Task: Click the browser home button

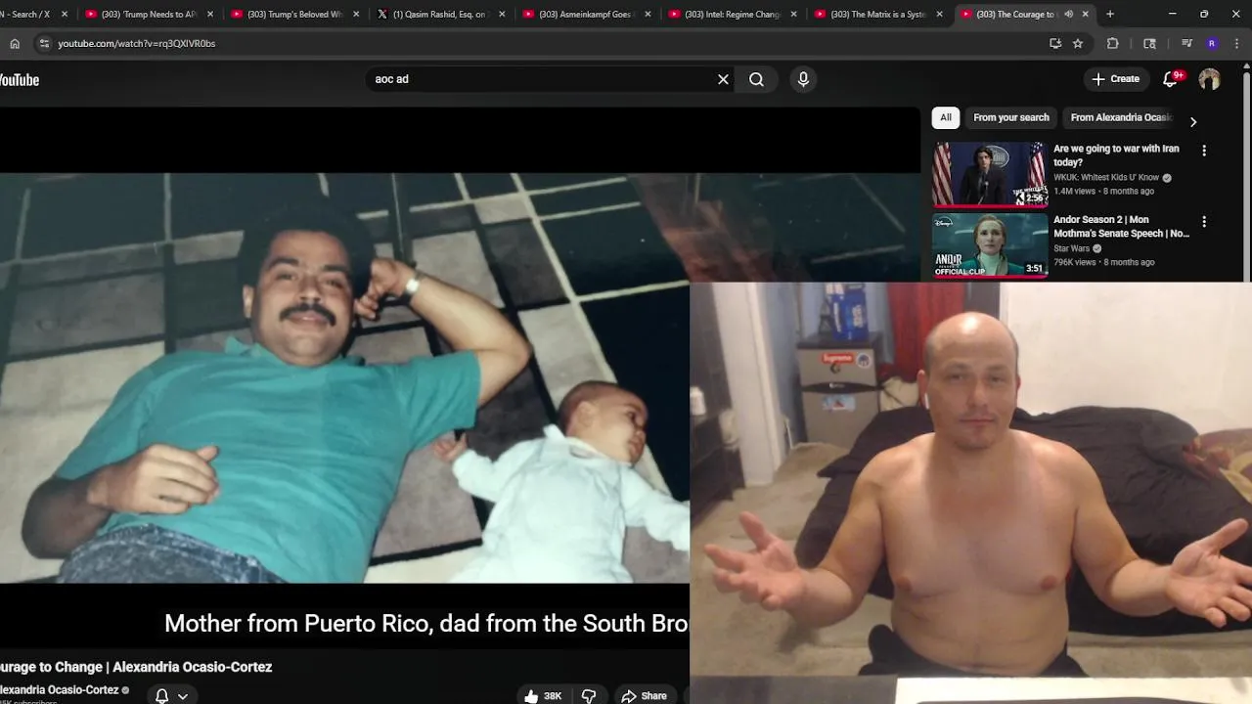Action: coord(15,43)
